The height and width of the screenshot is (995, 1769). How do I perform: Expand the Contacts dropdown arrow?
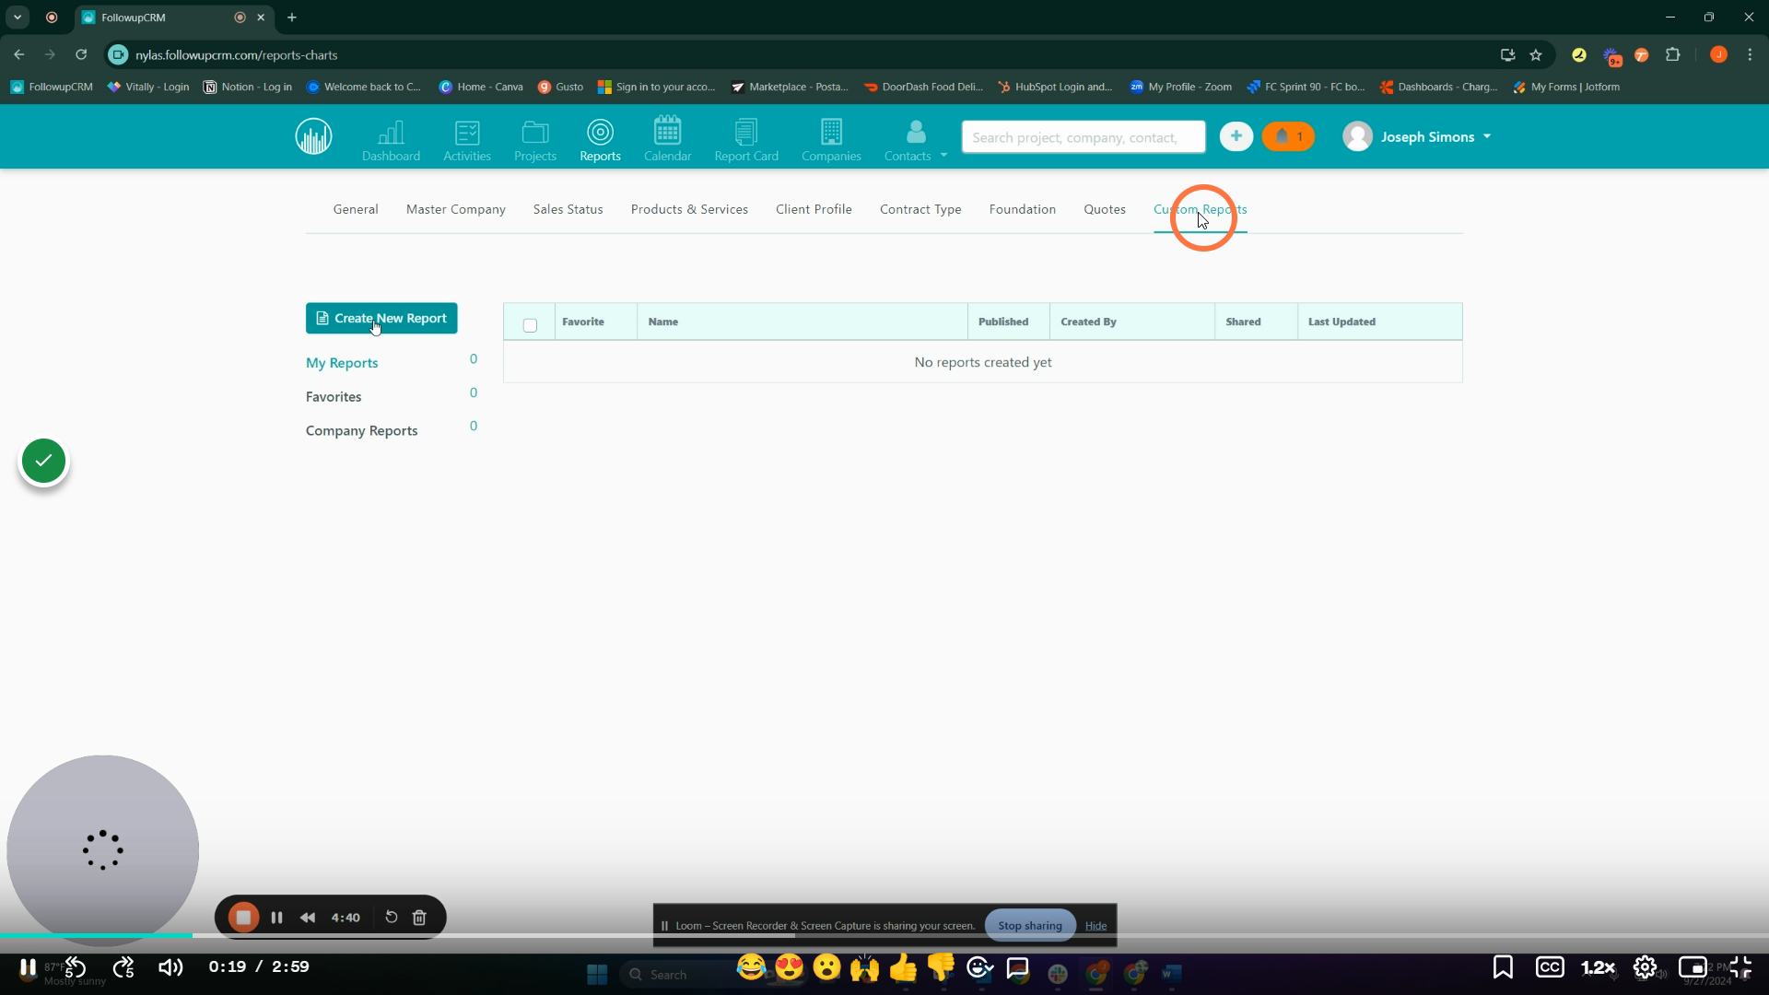[x=943, y=155]
